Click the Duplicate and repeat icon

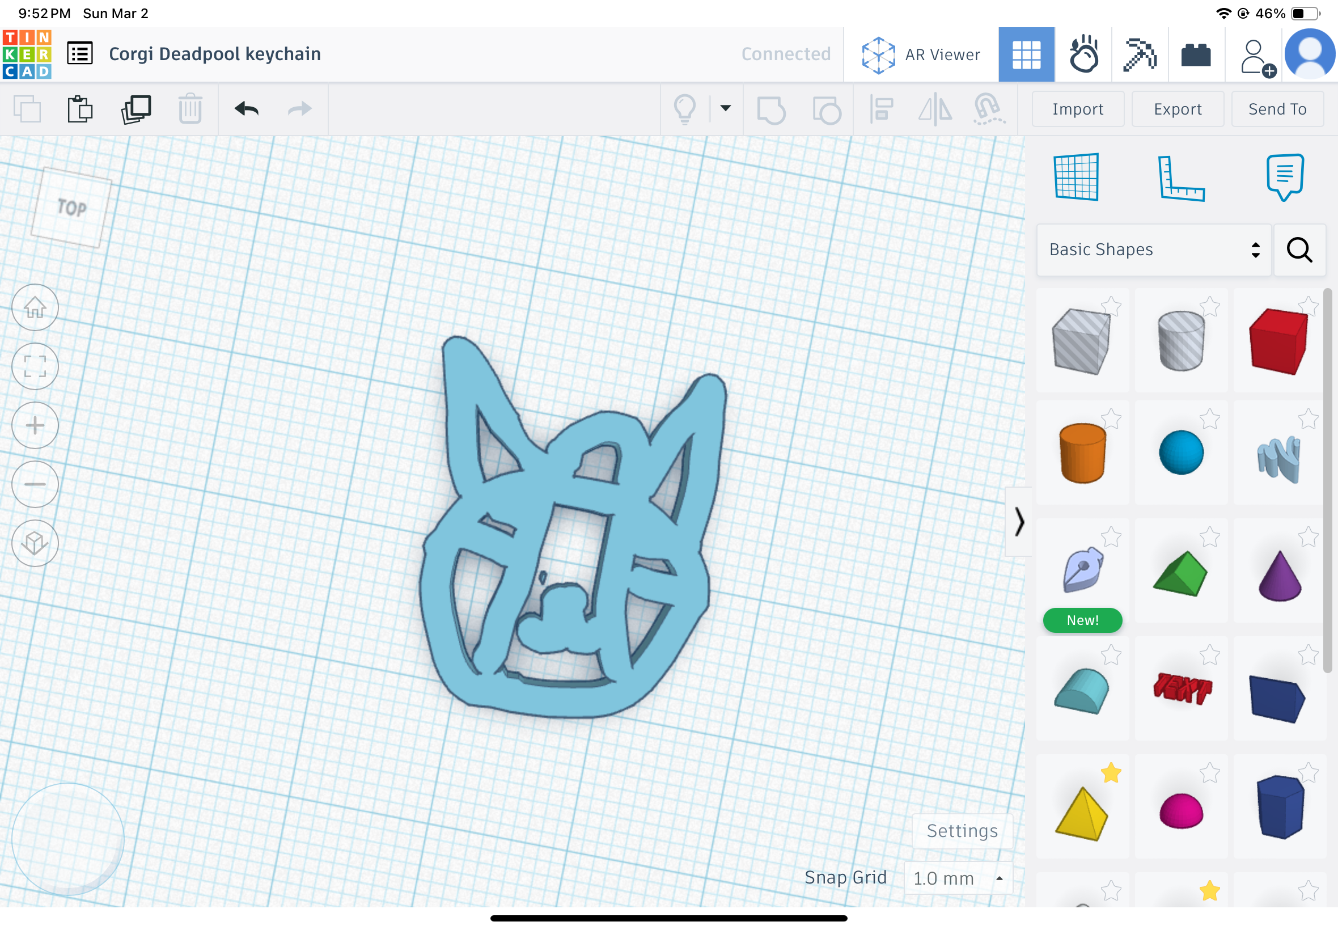point(136,109)
